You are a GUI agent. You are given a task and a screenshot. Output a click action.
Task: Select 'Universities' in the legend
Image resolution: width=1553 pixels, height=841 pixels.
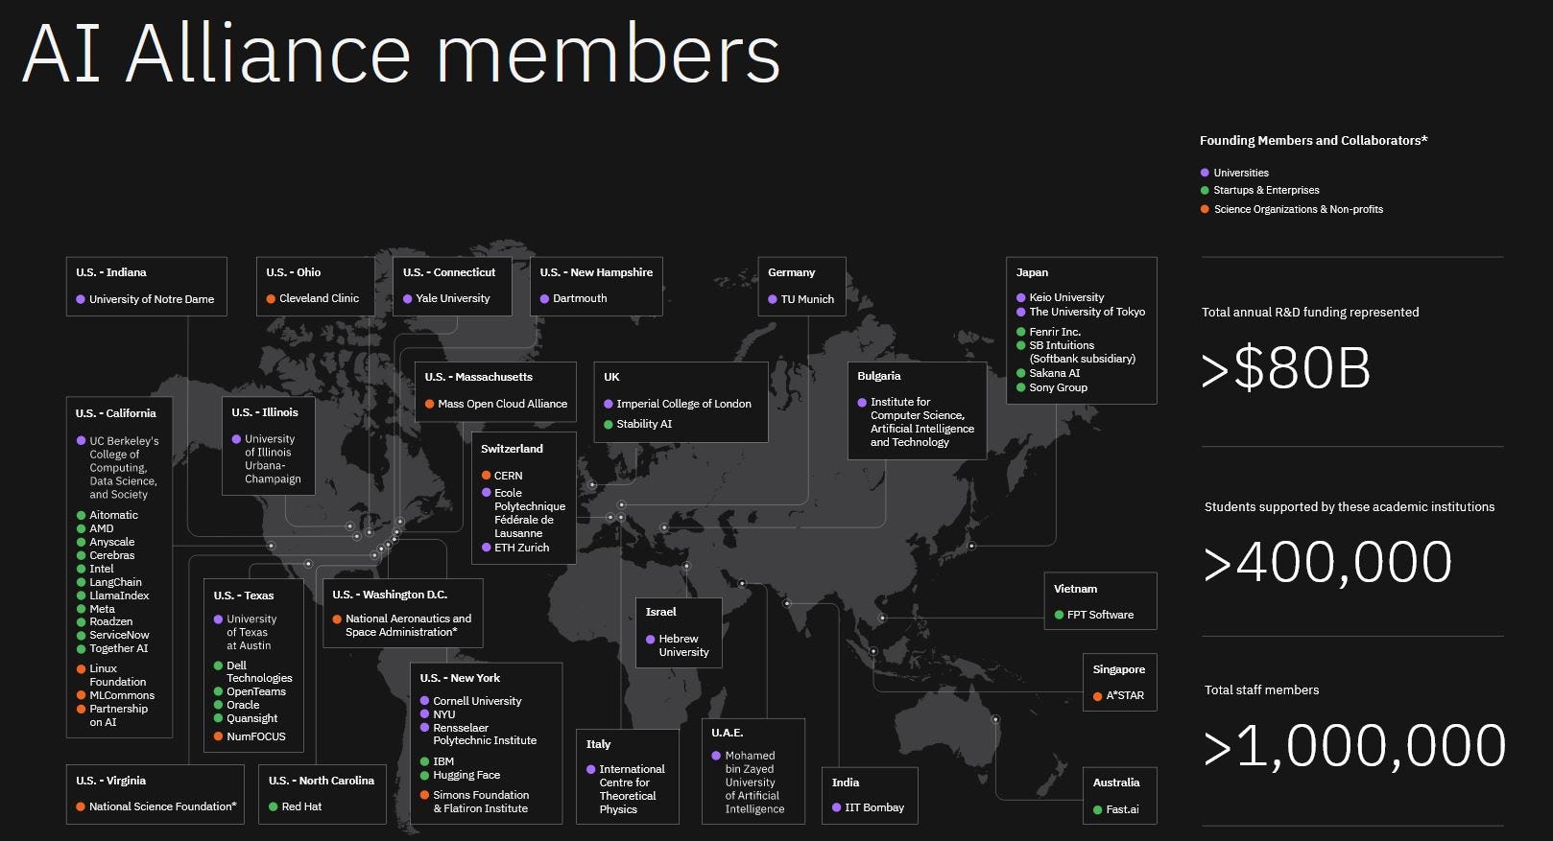[x=1241, y=173]
